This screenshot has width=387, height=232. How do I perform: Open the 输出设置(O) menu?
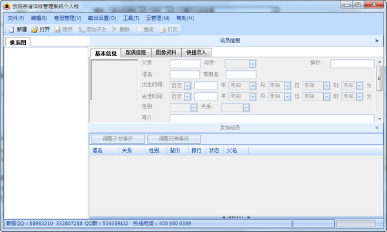102,18
